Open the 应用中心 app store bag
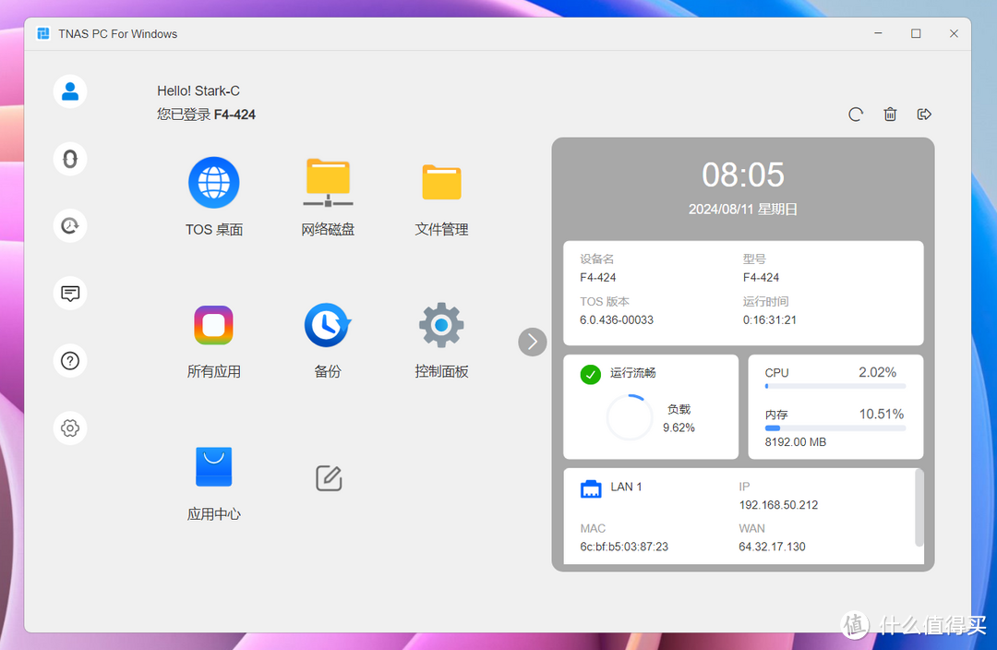This screenshot has width=997, height=650. coord(214,467)
